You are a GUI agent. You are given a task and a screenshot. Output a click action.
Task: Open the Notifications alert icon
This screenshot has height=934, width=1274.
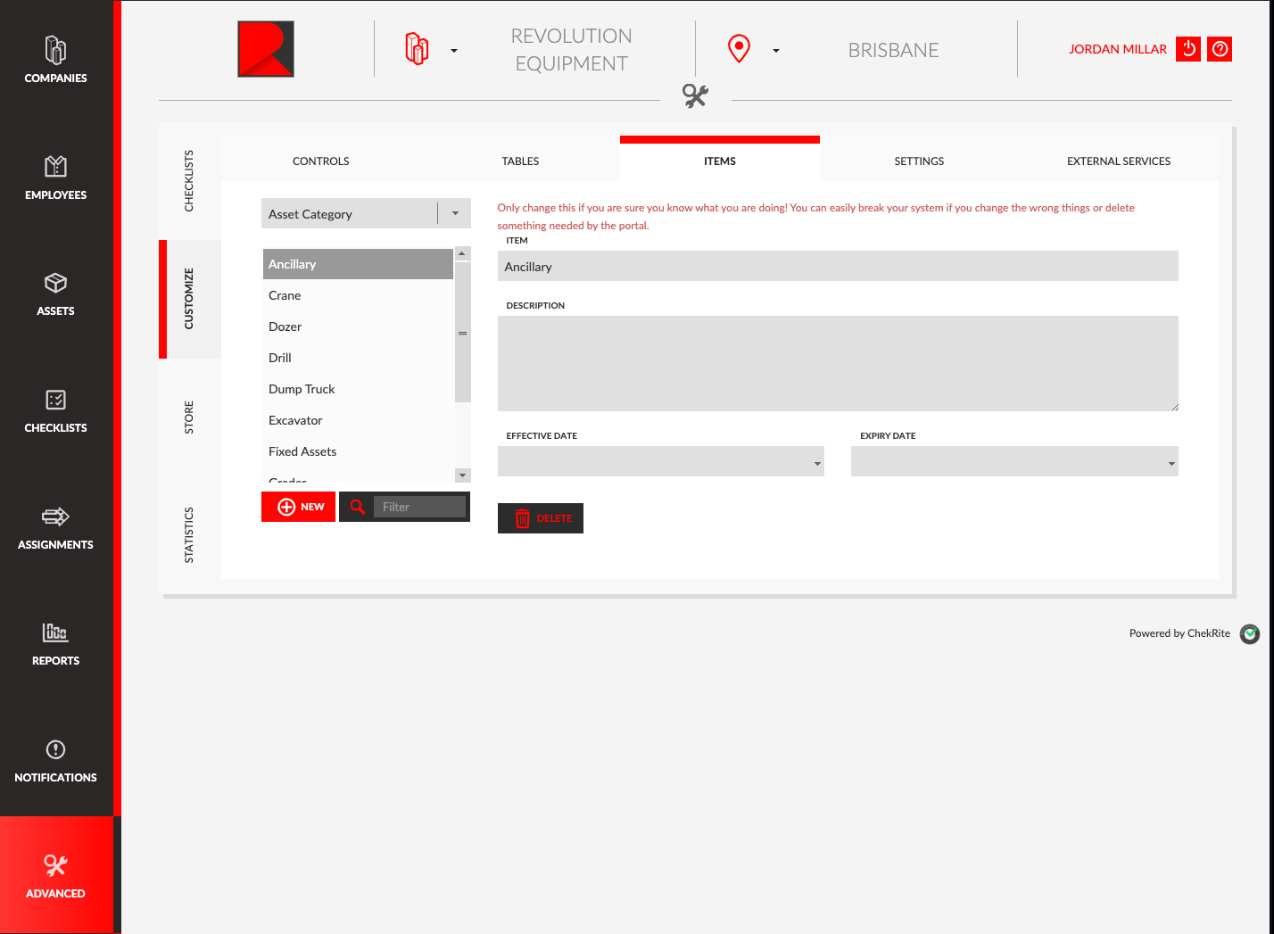pos(55,749)
